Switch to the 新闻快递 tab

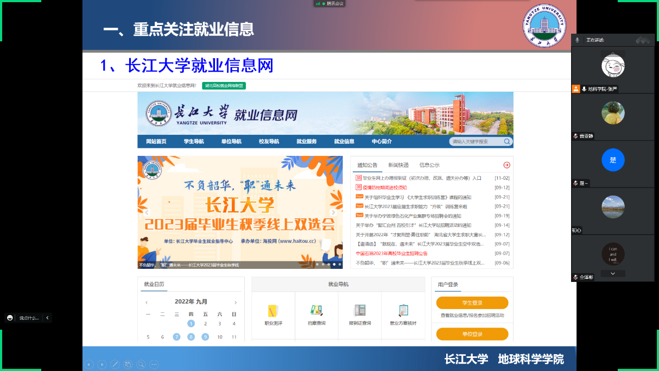398,165
